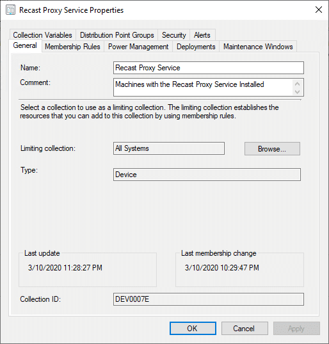Switch to Power Management tab
329x344 pixels.
138,47
